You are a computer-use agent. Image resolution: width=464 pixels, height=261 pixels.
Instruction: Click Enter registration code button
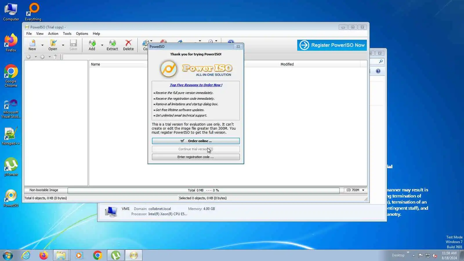[x=196, y=157]
